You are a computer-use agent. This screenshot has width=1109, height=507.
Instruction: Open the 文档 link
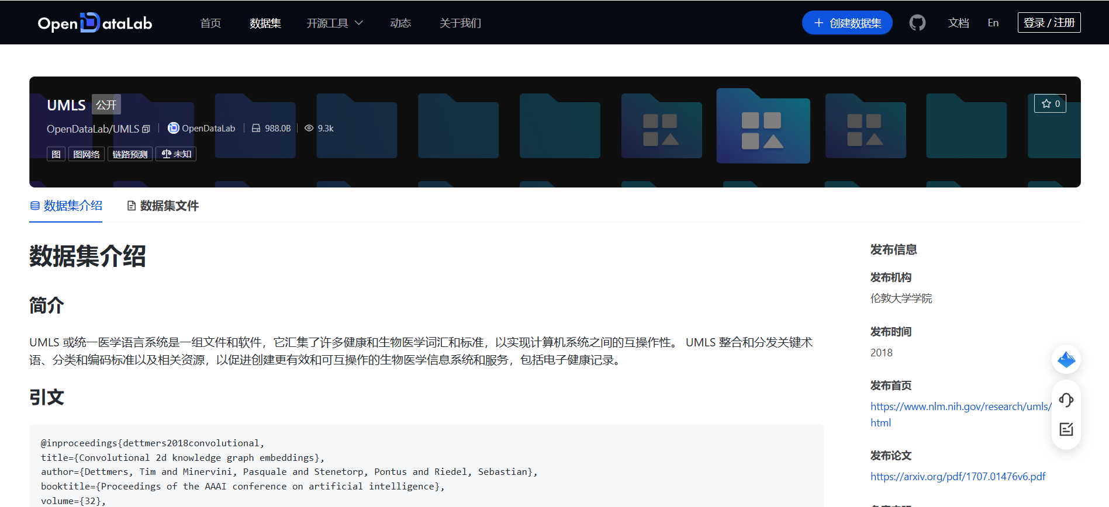click(x=958, y=23)
